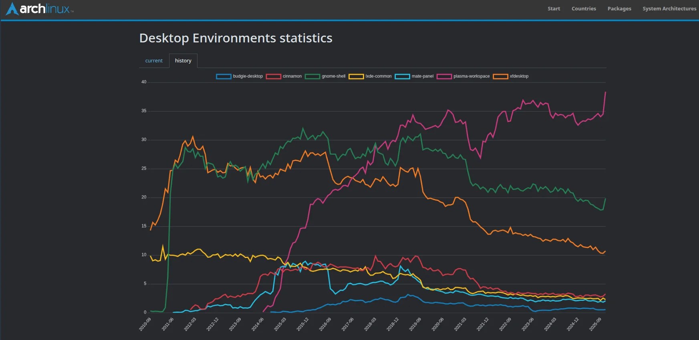This screenshot has height=340, width=699.
Task: Click the red cinnamon legend swatch
Action: 274,76
